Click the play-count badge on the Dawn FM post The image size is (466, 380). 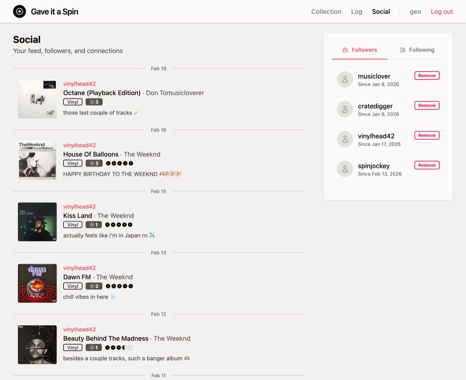94,286
